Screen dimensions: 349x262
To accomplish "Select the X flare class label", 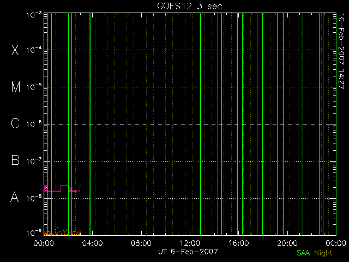I will [15, 50].
